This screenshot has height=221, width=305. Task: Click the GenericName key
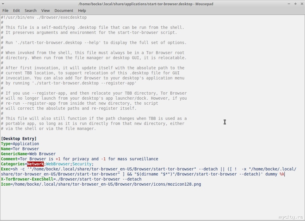pos(14,154)
